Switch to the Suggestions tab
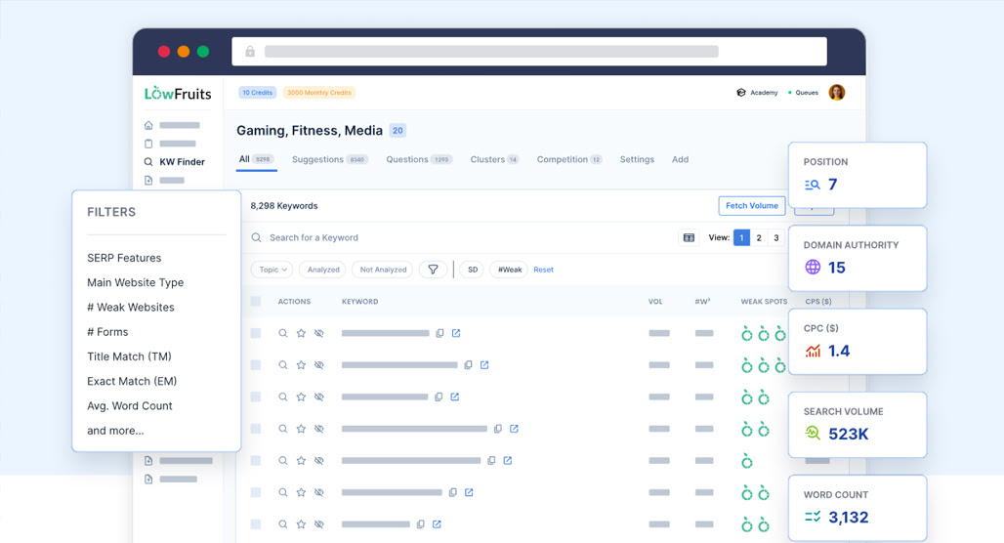The image size is (1004, 543). click(330, 159)
